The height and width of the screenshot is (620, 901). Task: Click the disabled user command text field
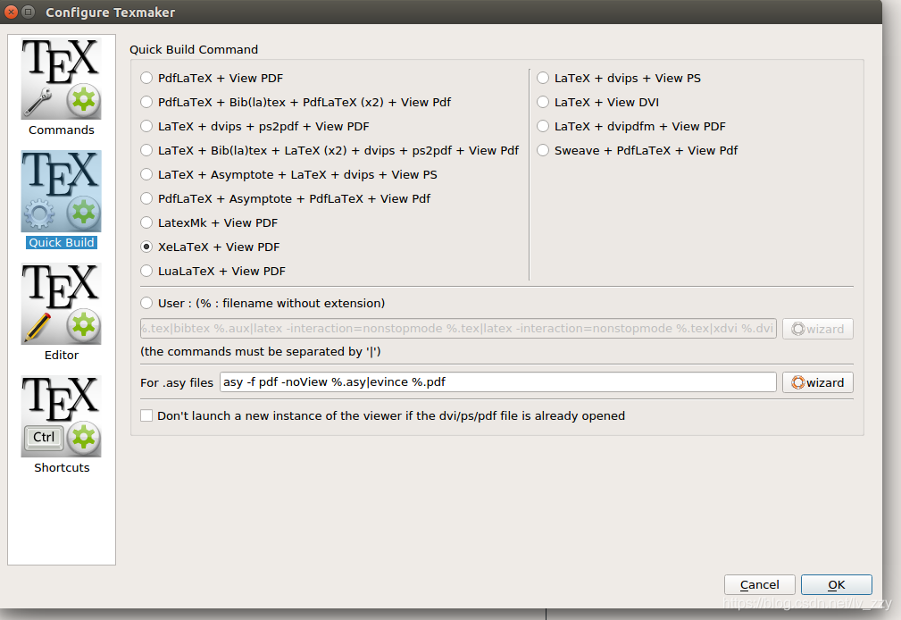458,329
